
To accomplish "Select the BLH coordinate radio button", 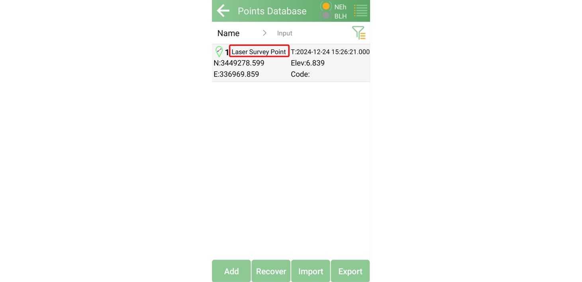I will tap(326, 16).
